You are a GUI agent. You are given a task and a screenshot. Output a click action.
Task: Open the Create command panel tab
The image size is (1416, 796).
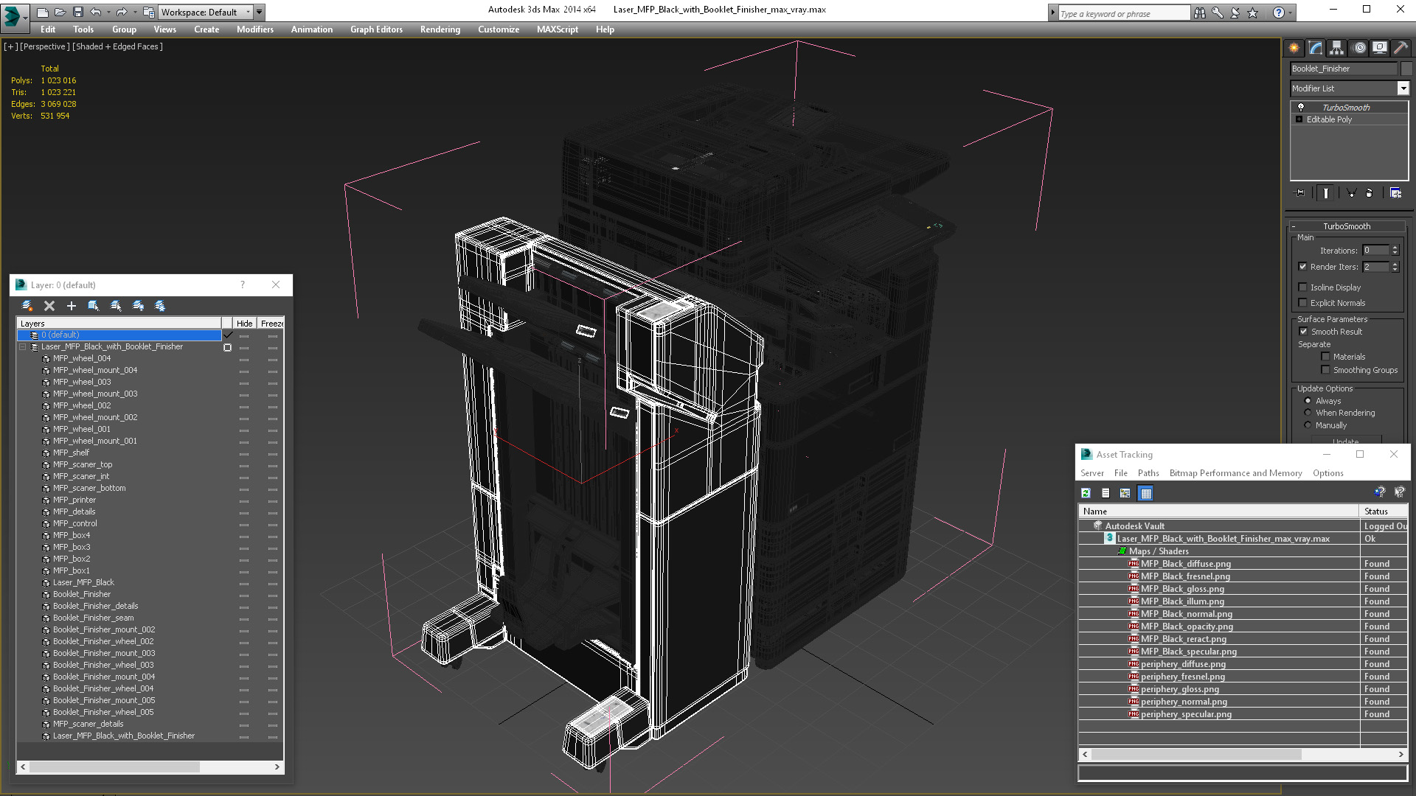tap(1294, 49)
